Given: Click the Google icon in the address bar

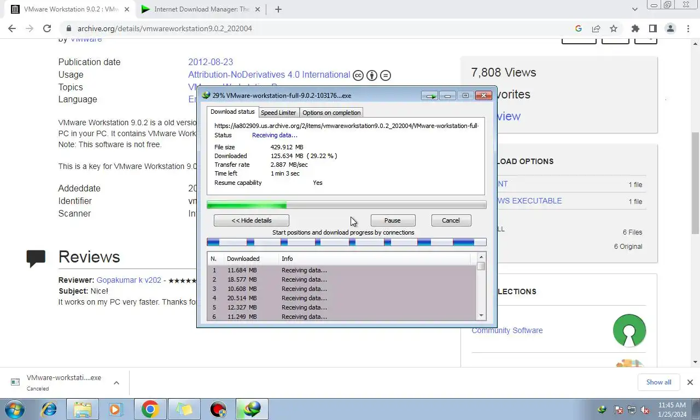Looking at the screenshot, I should (579, 28).
